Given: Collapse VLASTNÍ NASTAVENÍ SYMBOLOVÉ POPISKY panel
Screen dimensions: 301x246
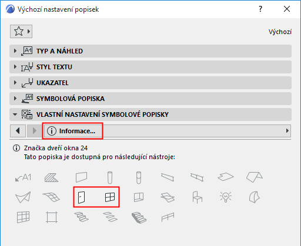Looking at the screenshot, I should pyautogui.click(x=150, y=114).
